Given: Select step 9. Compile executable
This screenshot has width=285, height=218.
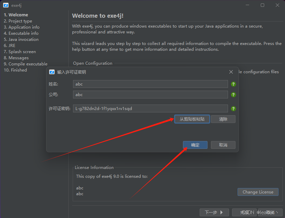Looking at the screenshot, I should pyautogui.click(x=26, y=64).
